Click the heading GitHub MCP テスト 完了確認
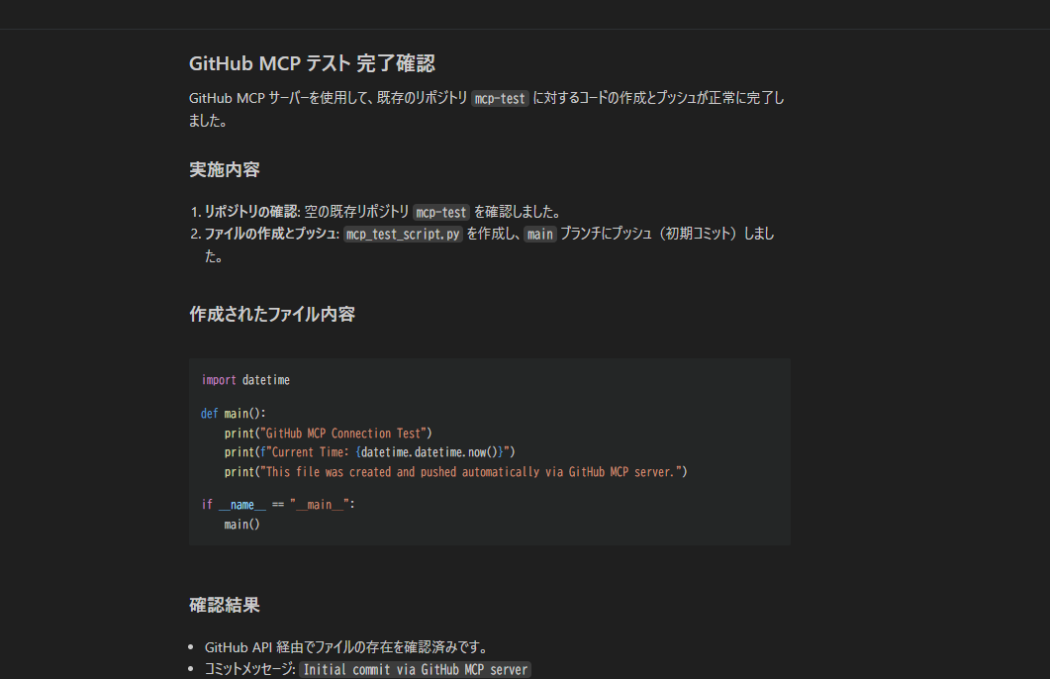This screenshot has width=1050, height=679. [x=312, y=63]
